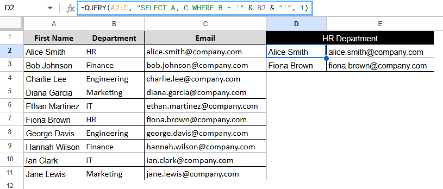Viewport: 443px width, 189px height.
Task: Click the HR Department merged header cell
Action: coord(350,38)
